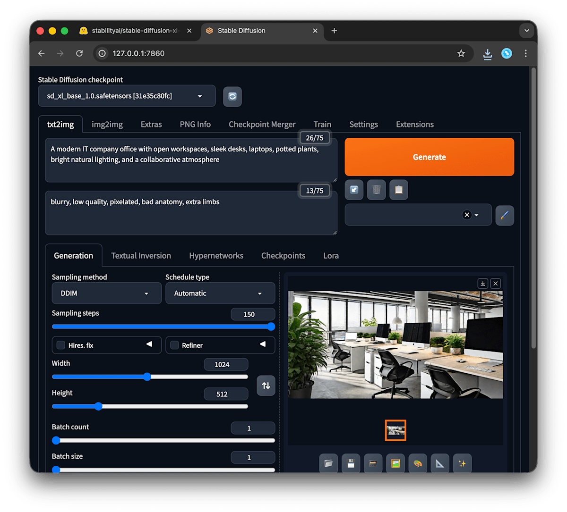
Task: Open a new browser tab
Action: (334, 31)
